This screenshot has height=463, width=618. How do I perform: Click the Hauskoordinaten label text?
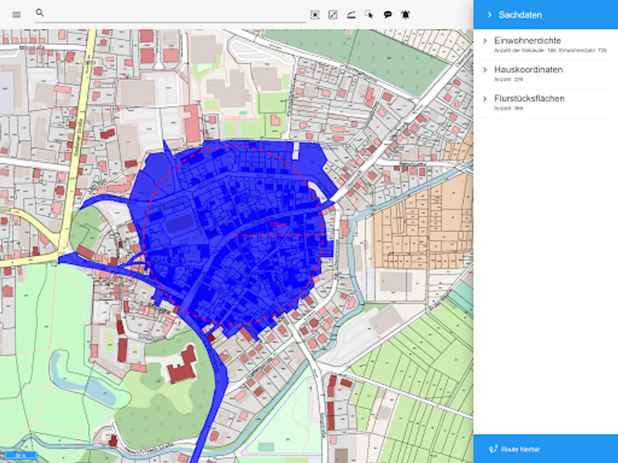tap(528, 69)
